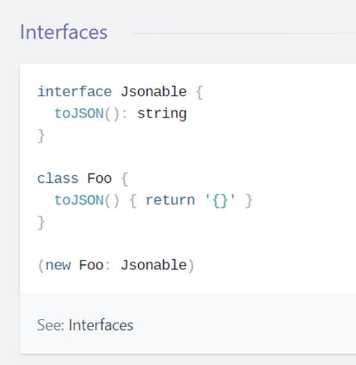This screenshot has width=356, height=365.
Task: Click the Interfaces section heading
Action: (x=64, y=32)
